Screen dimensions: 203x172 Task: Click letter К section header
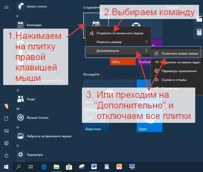click(17, 16)
